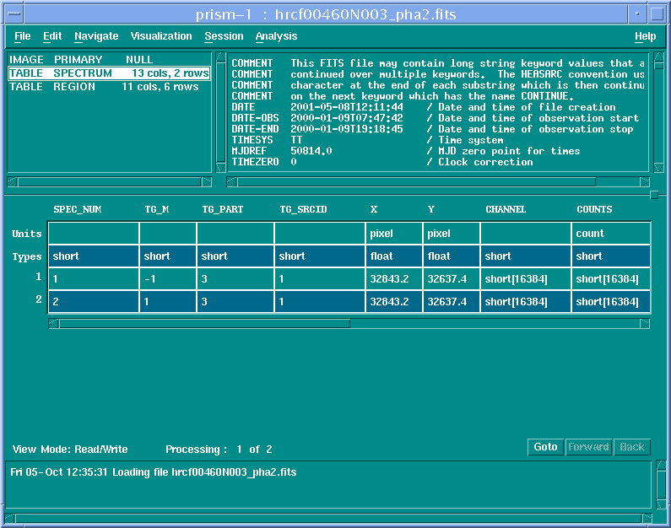Click the TG_M cell '1' in row 2
This screenshot has height=528, width=671.
coord(168,301)
